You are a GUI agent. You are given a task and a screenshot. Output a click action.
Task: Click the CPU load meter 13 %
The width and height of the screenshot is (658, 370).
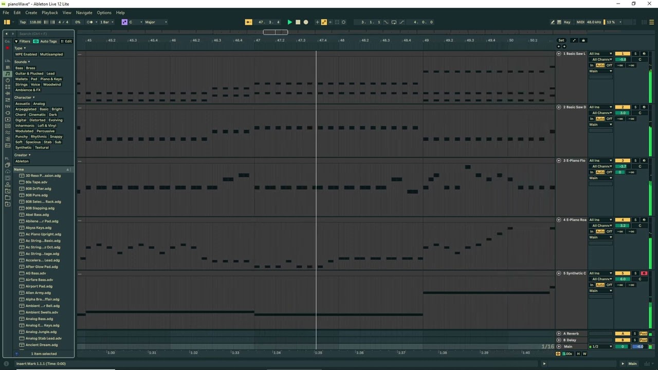pos(614,22)
